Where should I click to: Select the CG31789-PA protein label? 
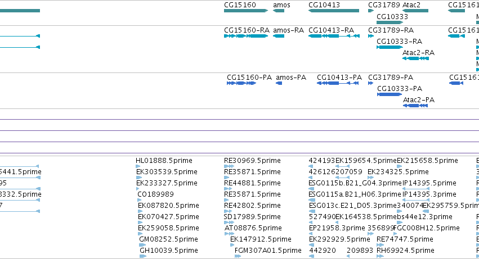[391, 78]
